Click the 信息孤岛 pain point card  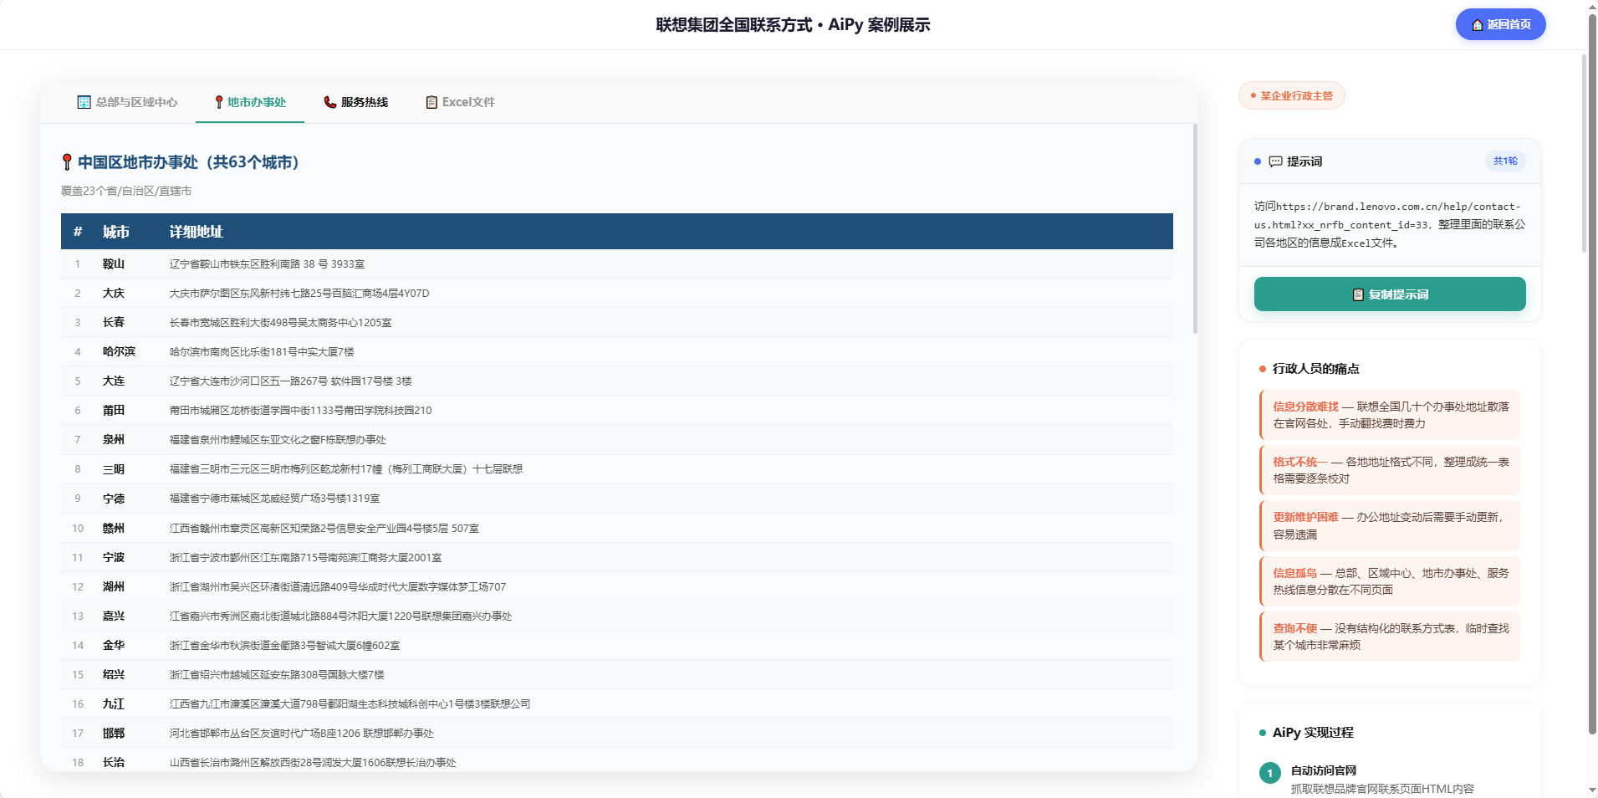coord(1390,581)
